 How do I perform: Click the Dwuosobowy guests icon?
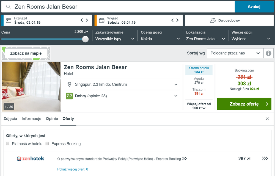click(213, 20)
